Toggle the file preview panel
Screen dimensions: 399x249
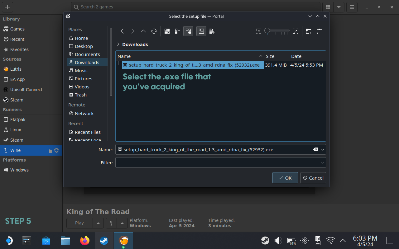click(201, 31)
